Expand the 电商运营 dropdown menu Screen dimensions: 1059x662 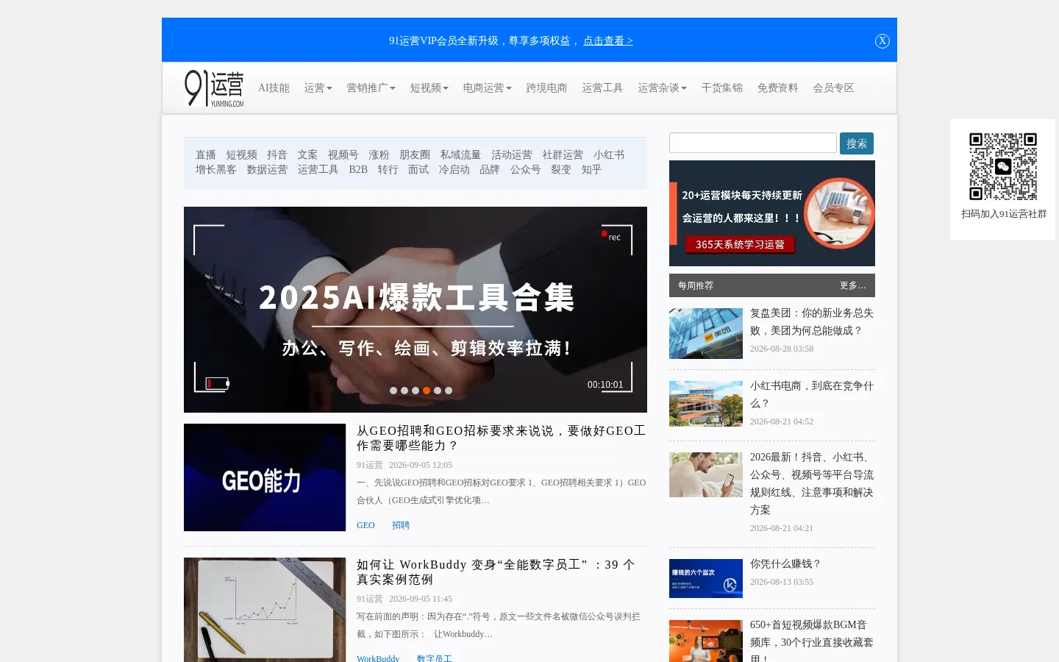coord(487,88)
